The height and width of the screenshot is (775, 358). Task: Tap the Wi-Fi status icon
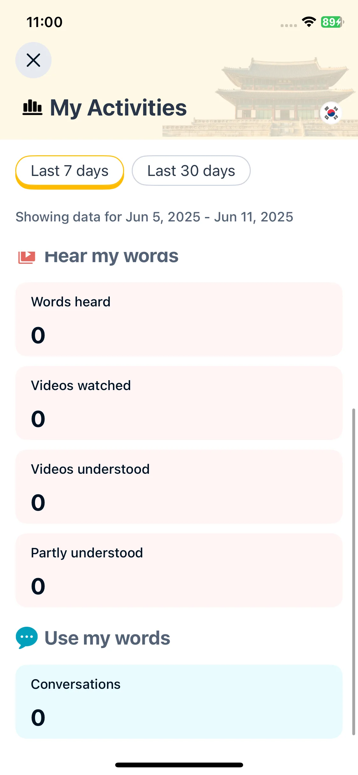click(309, 22)
